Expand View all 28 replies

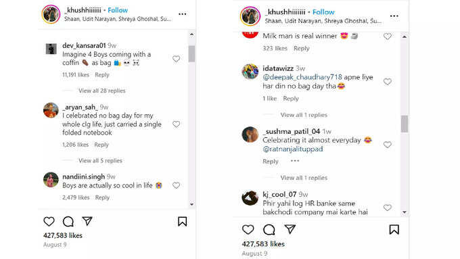click(101, 91)
